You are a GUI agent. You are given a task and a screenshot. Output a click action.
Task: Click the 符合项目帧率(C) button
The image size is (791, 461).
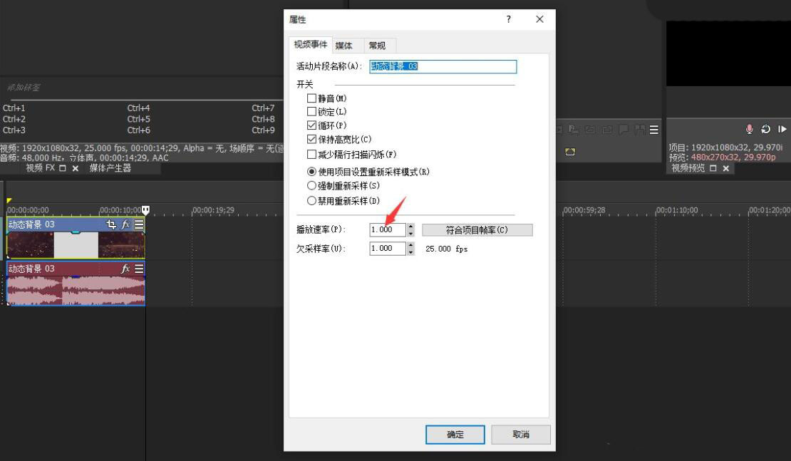(x=477, y=229)
